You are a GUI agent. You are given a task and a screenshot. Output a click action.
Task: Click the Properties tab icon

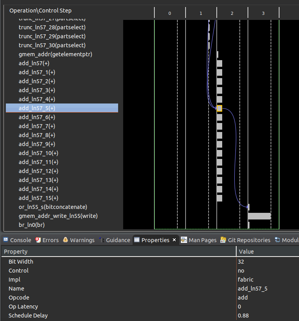click(x=137, y=240)
